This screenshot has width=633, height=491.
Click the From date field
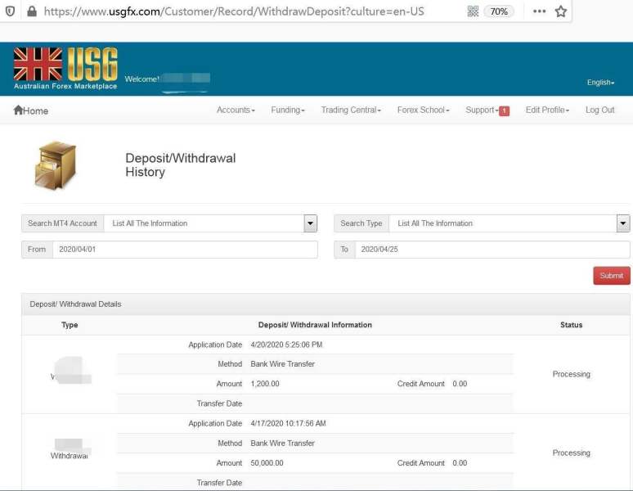tap(184, 250)
